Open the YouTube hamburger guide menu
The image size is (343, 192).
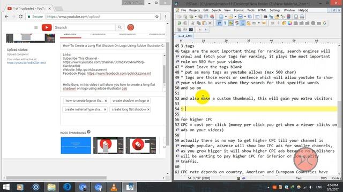[36, 27]
